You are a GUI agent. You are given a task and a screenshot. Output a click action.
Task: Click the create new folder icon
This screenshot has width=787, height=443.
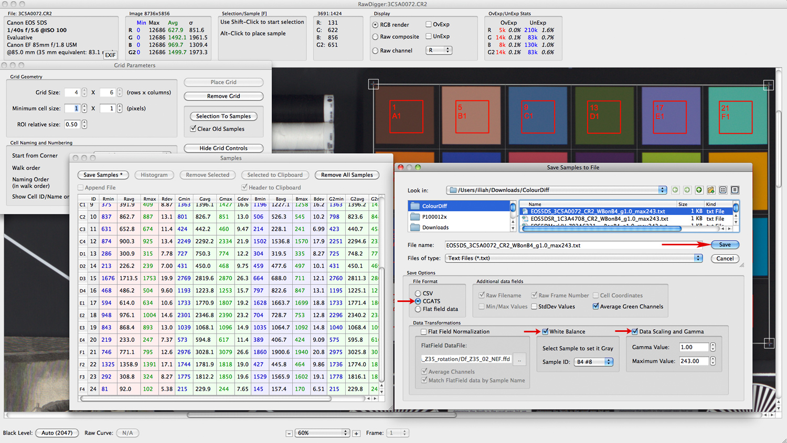point(711,190)
